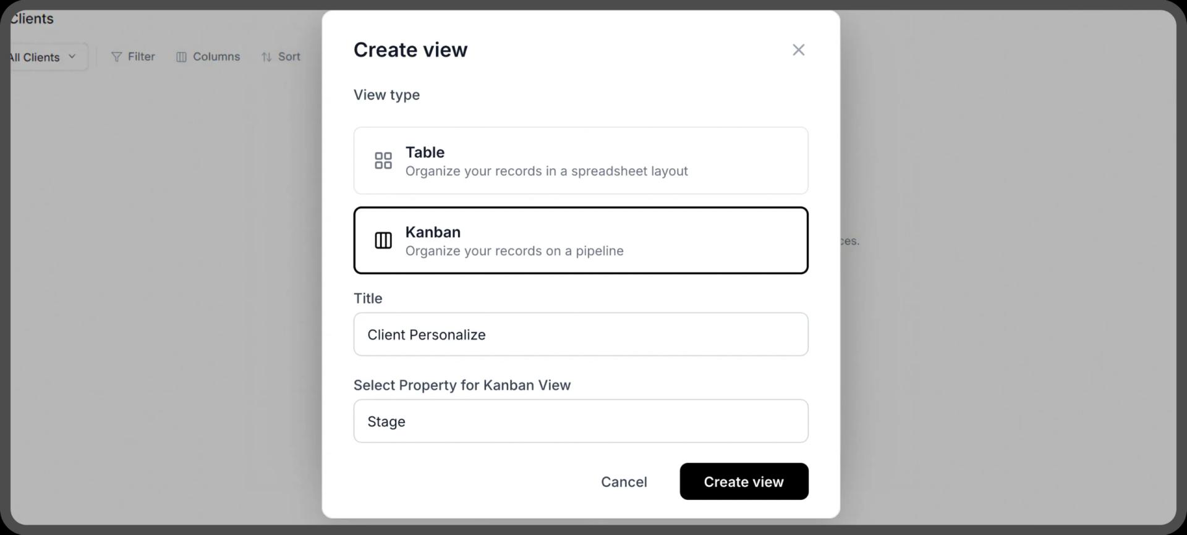
Task: Expand the chevron beside All Clients
Action: (72, 56)
